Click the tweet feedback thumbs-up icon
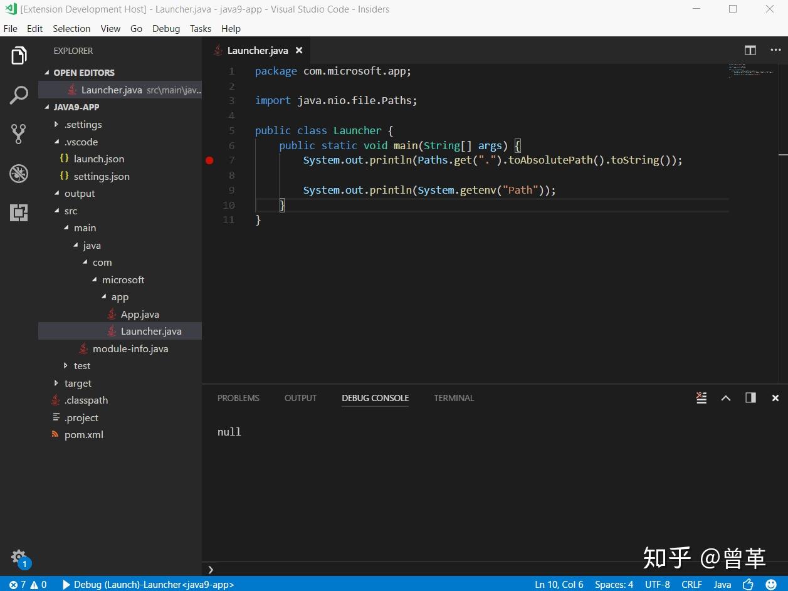The width and height of the screenshot is (788, 591). coord(747,584)
